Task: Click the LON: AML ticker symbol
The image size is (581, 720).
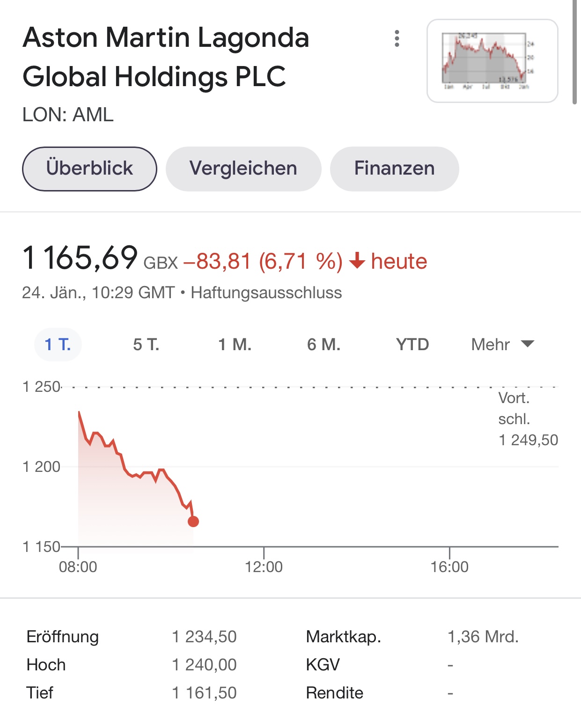Action: [68, 115]
